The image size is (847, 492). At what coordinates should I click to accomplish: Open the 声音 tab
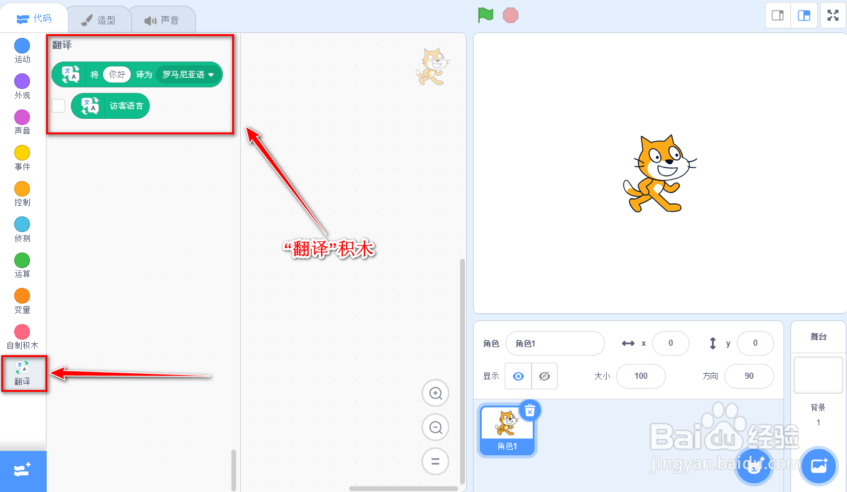pos(162,20)
